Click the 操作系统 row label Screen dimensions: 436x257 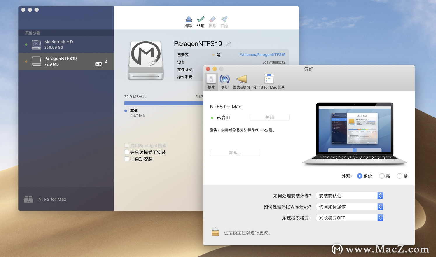(185, 77)
